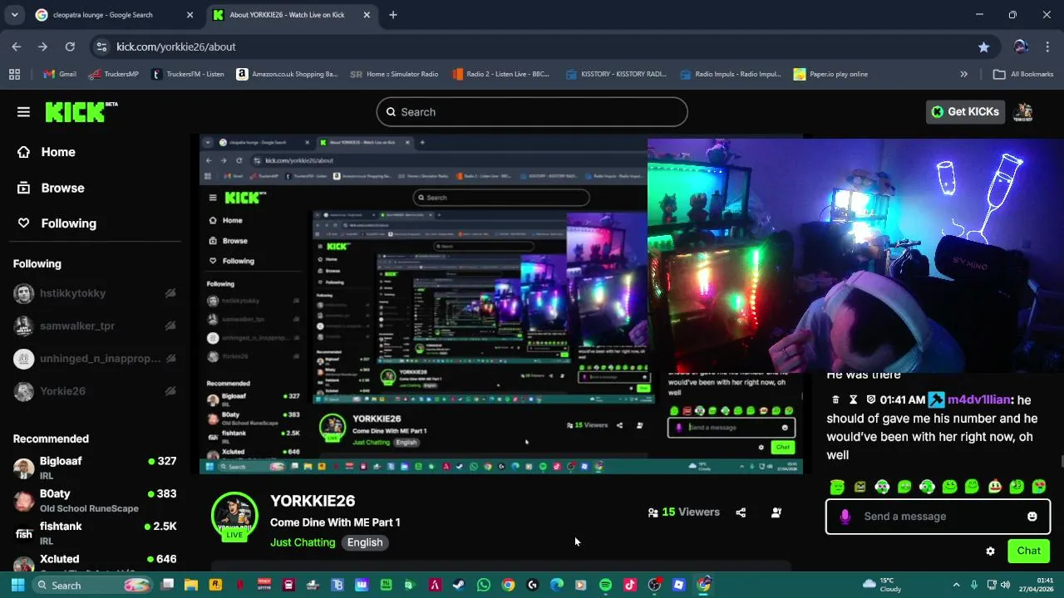The image size is (1064, 598).
Task: Go to Home in the sidebar
Action: (47, 152)
